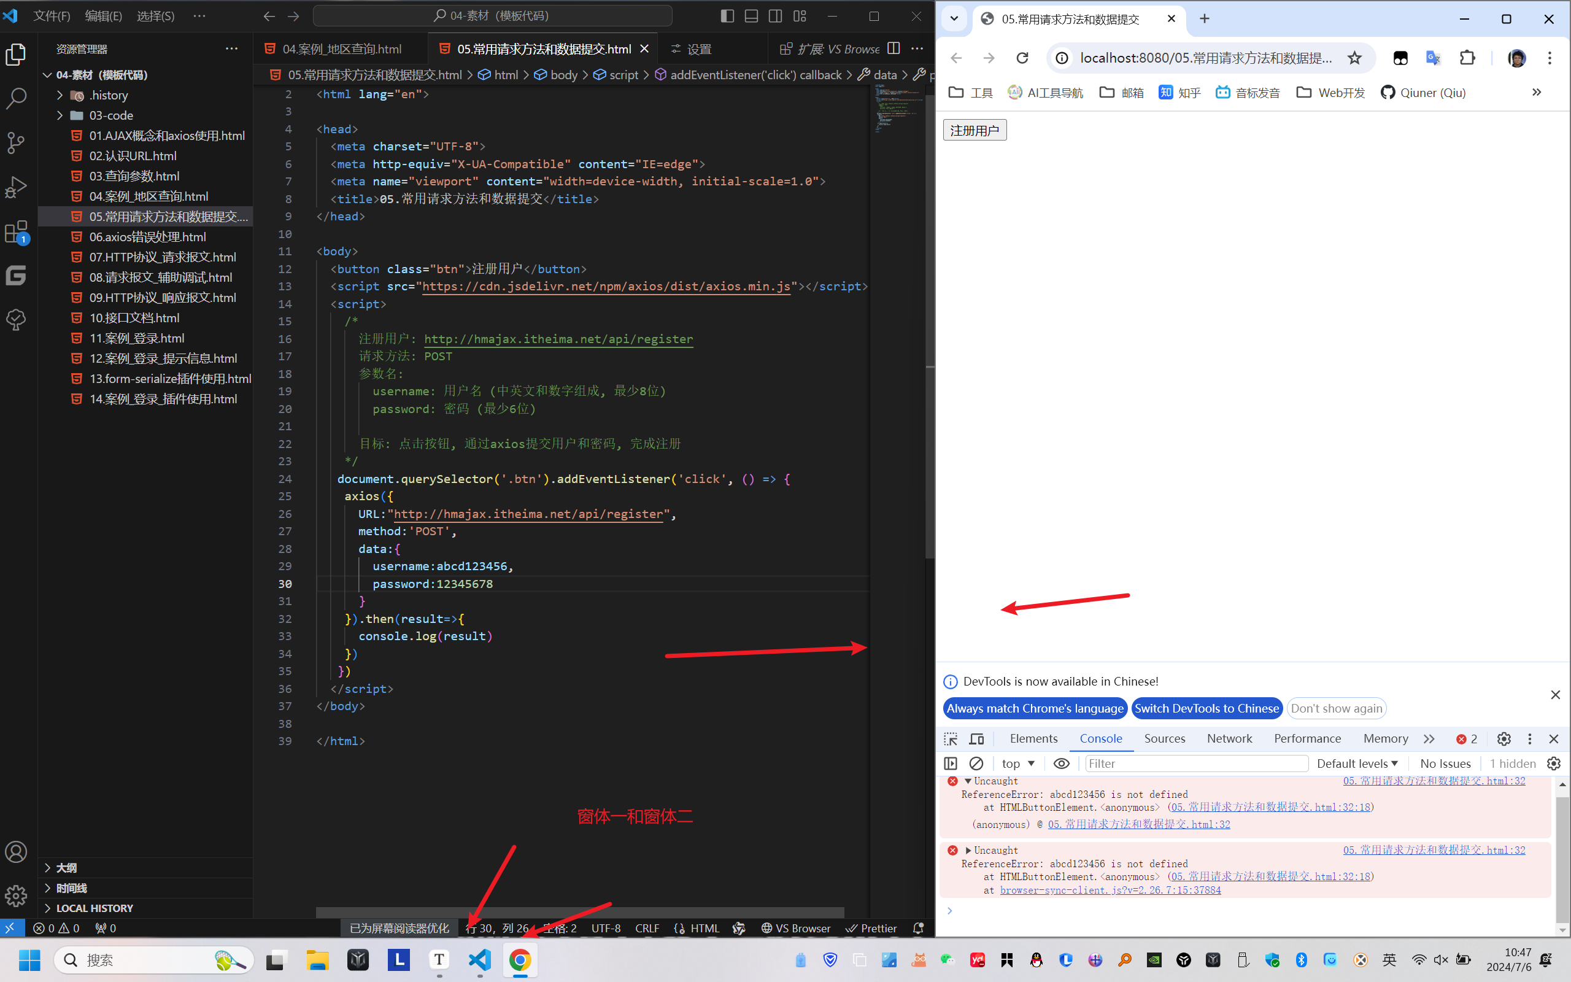Switch to Network tab in DevTools

point(1227,738)
